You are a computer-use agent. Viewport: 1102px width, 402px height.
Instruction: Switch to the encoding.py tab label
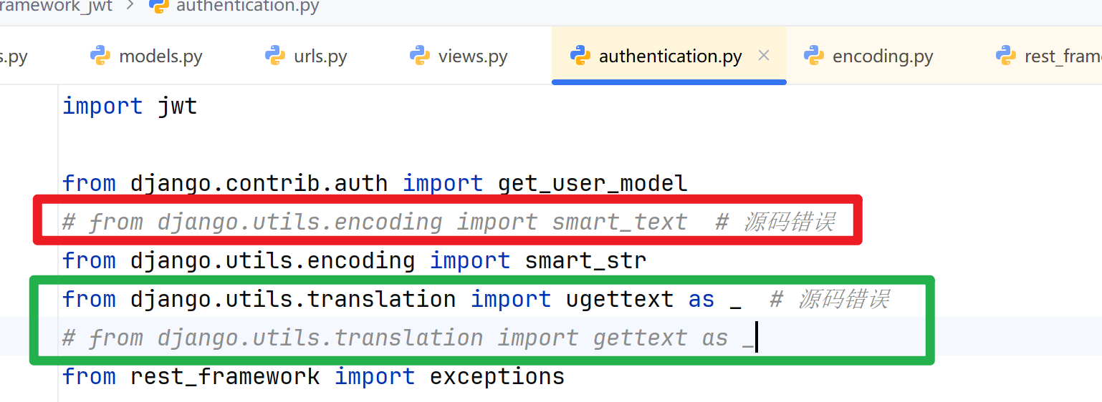(883, 57)
